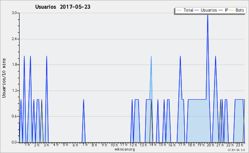Click the 1 h label on x-axis

coord(27,145)
